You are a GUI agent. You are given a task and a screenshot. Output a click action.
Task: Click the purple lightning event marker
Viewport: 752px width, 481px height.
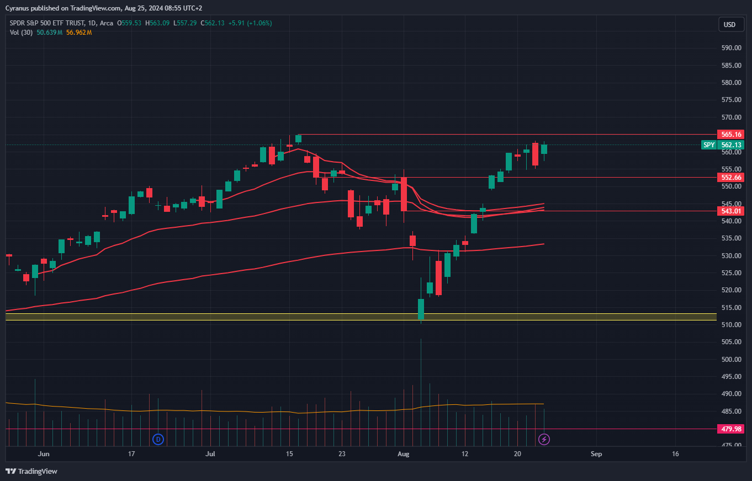[544, 439]
